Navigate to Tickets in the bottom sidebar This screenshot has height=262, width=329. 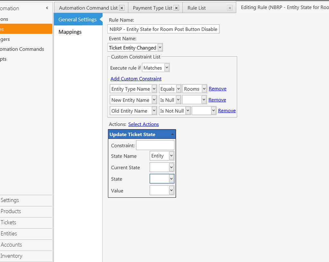[x=8, y=222]
